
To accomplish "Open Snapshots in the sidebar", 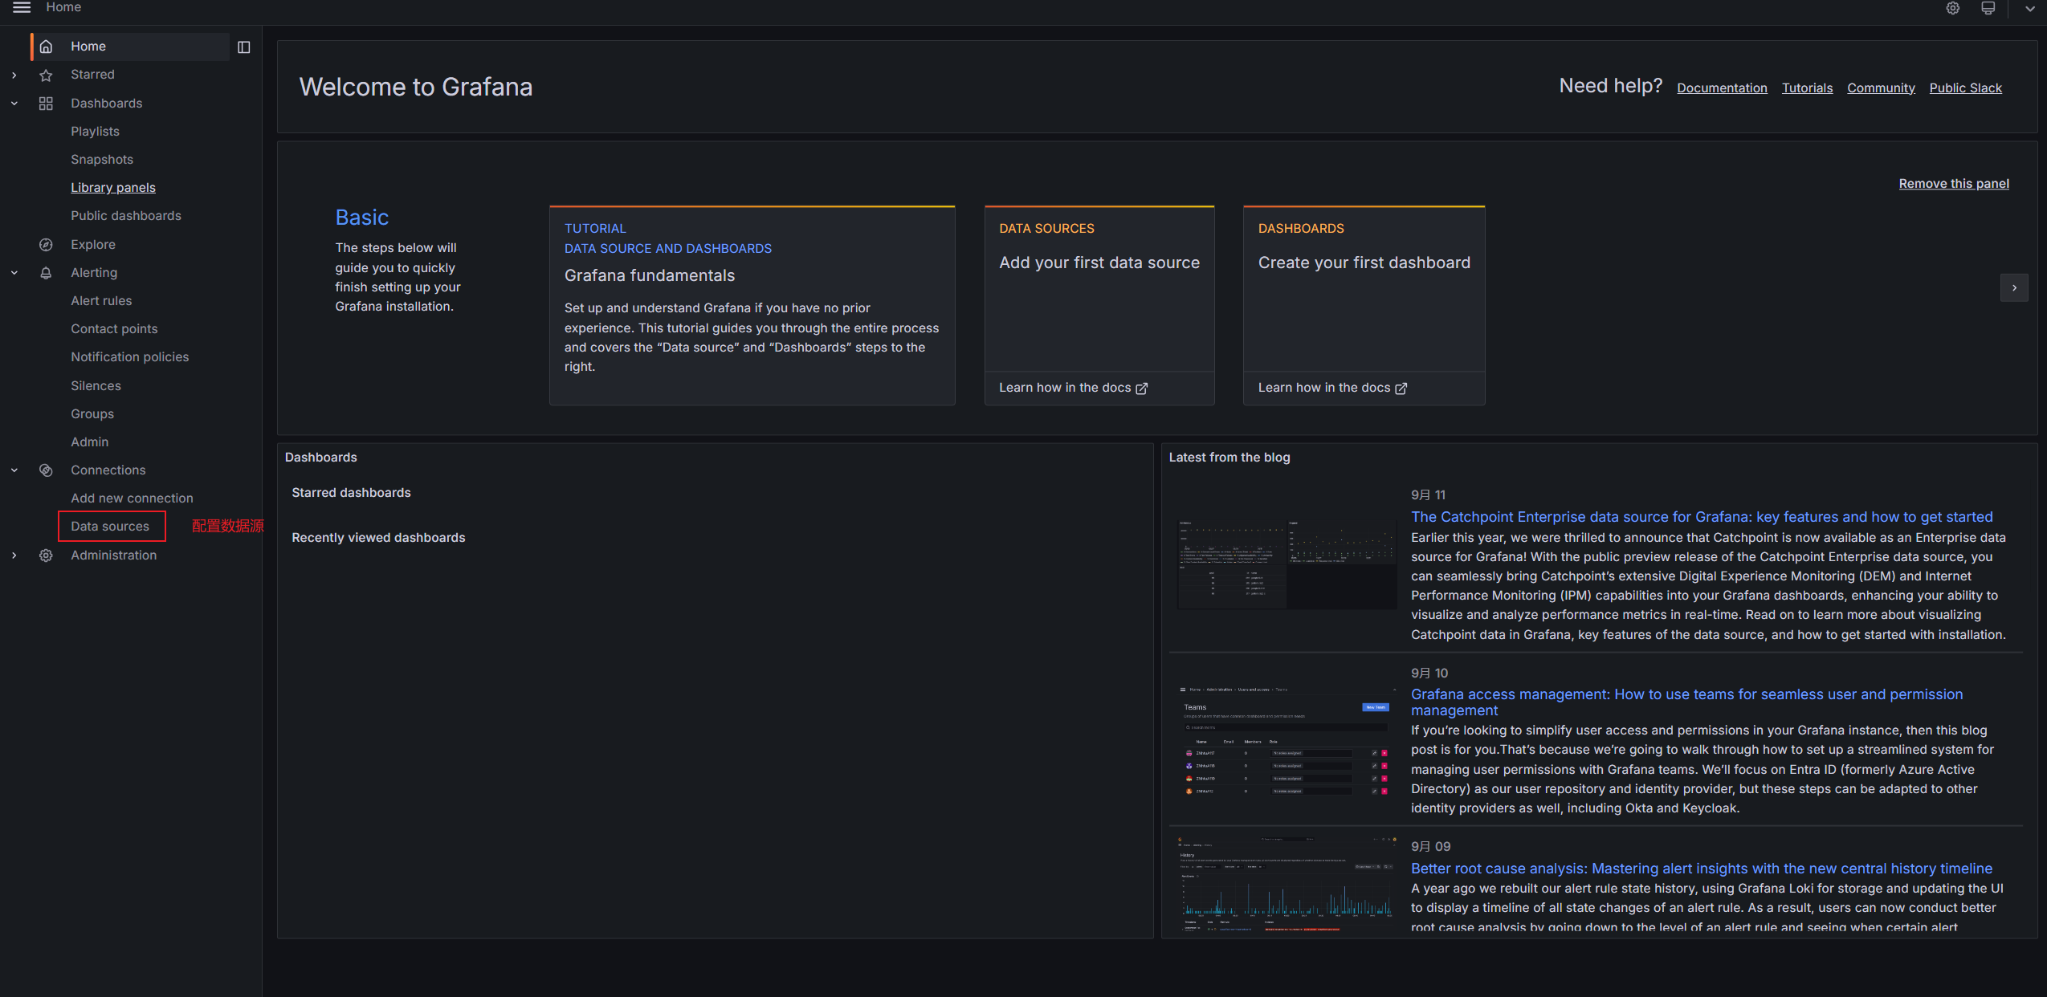I will (102, 160).
